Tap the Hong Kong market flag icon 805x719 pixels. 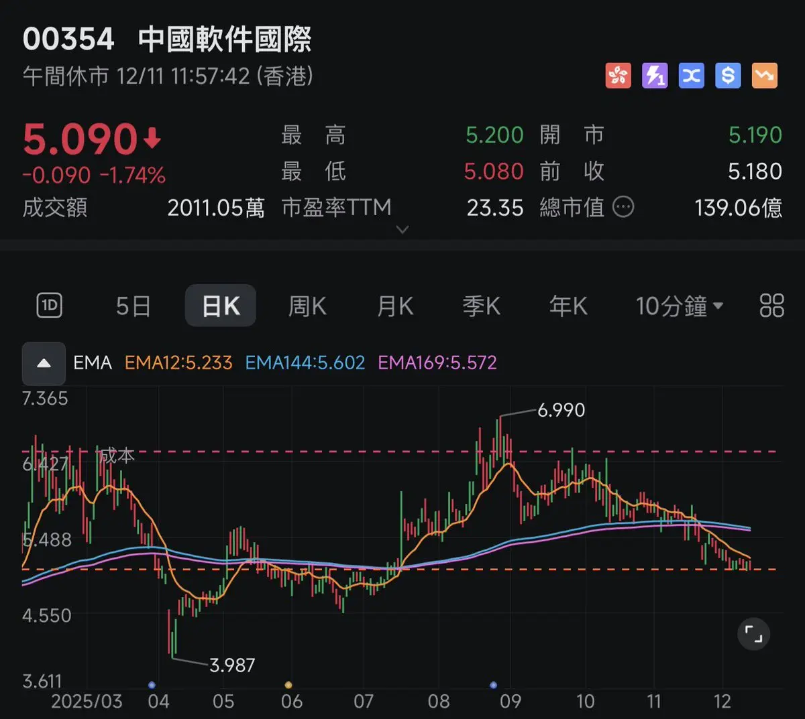pyautogui.click(x=618, y=76)
